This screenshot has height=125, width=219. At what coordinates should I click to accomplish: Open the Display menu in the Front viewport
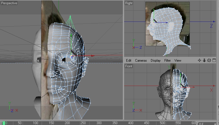coord(156,61)
